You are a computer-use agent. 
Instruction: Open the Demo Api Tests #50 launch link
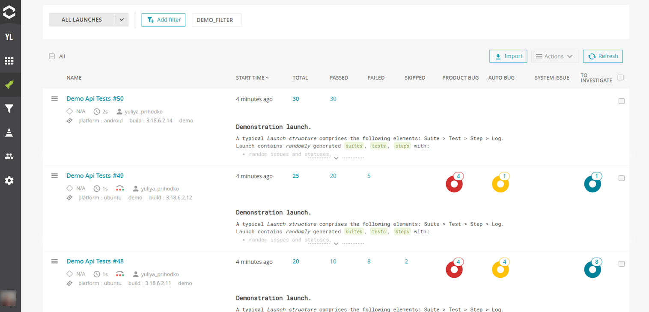95,99
